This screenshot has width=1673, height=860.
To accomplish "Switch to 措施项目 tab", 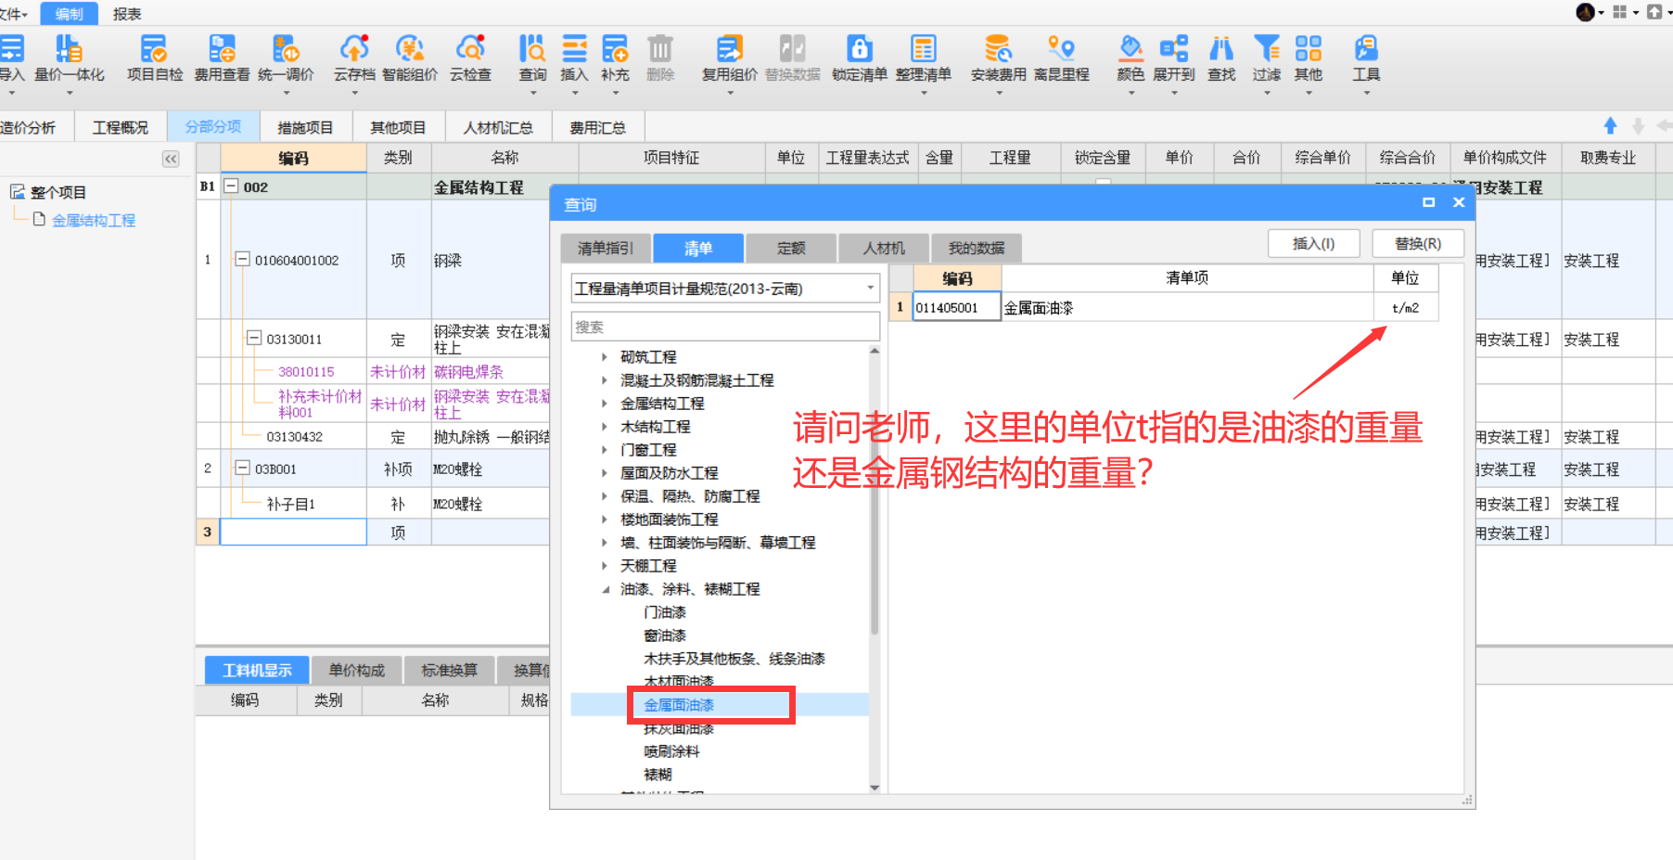I will pos(305,127).
